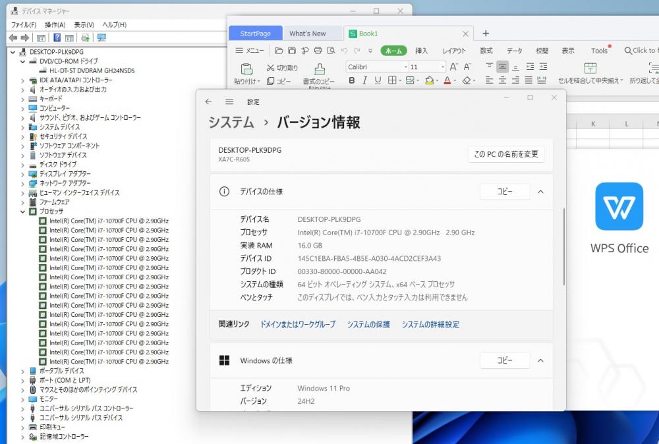
Task: Click the システム breadcrumb in Settings
Action: (231, 123)
